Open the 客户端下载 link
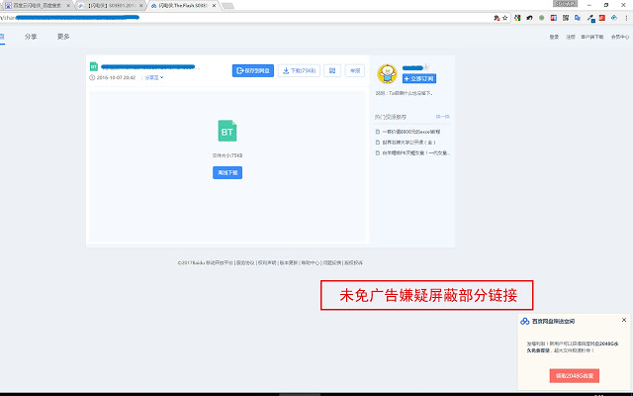Image resolution: width=633 pixels, height=396 pixels. click(x=592, y=37)
